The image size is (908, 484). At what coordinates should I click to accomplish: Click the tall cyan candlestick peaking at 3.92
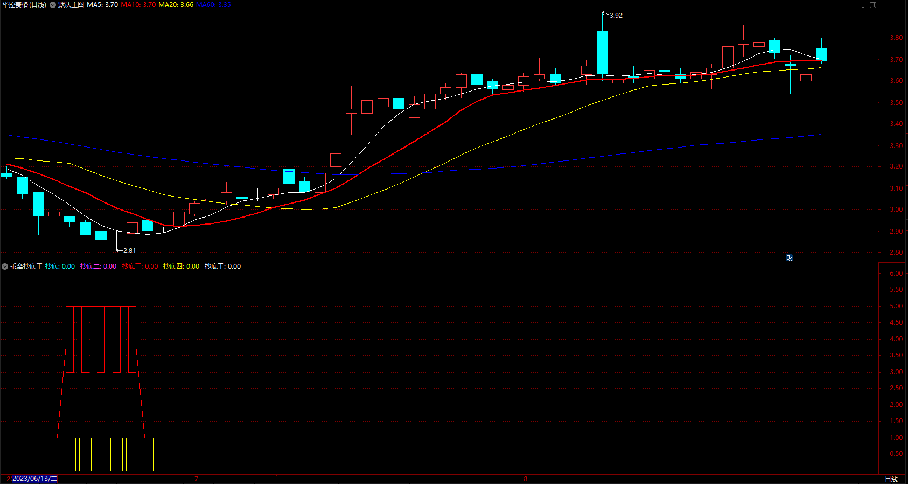click(x=602, y=53)
